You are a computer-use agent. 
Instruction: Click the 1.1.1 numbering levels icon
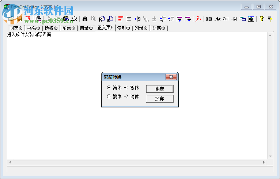(146, 19)
